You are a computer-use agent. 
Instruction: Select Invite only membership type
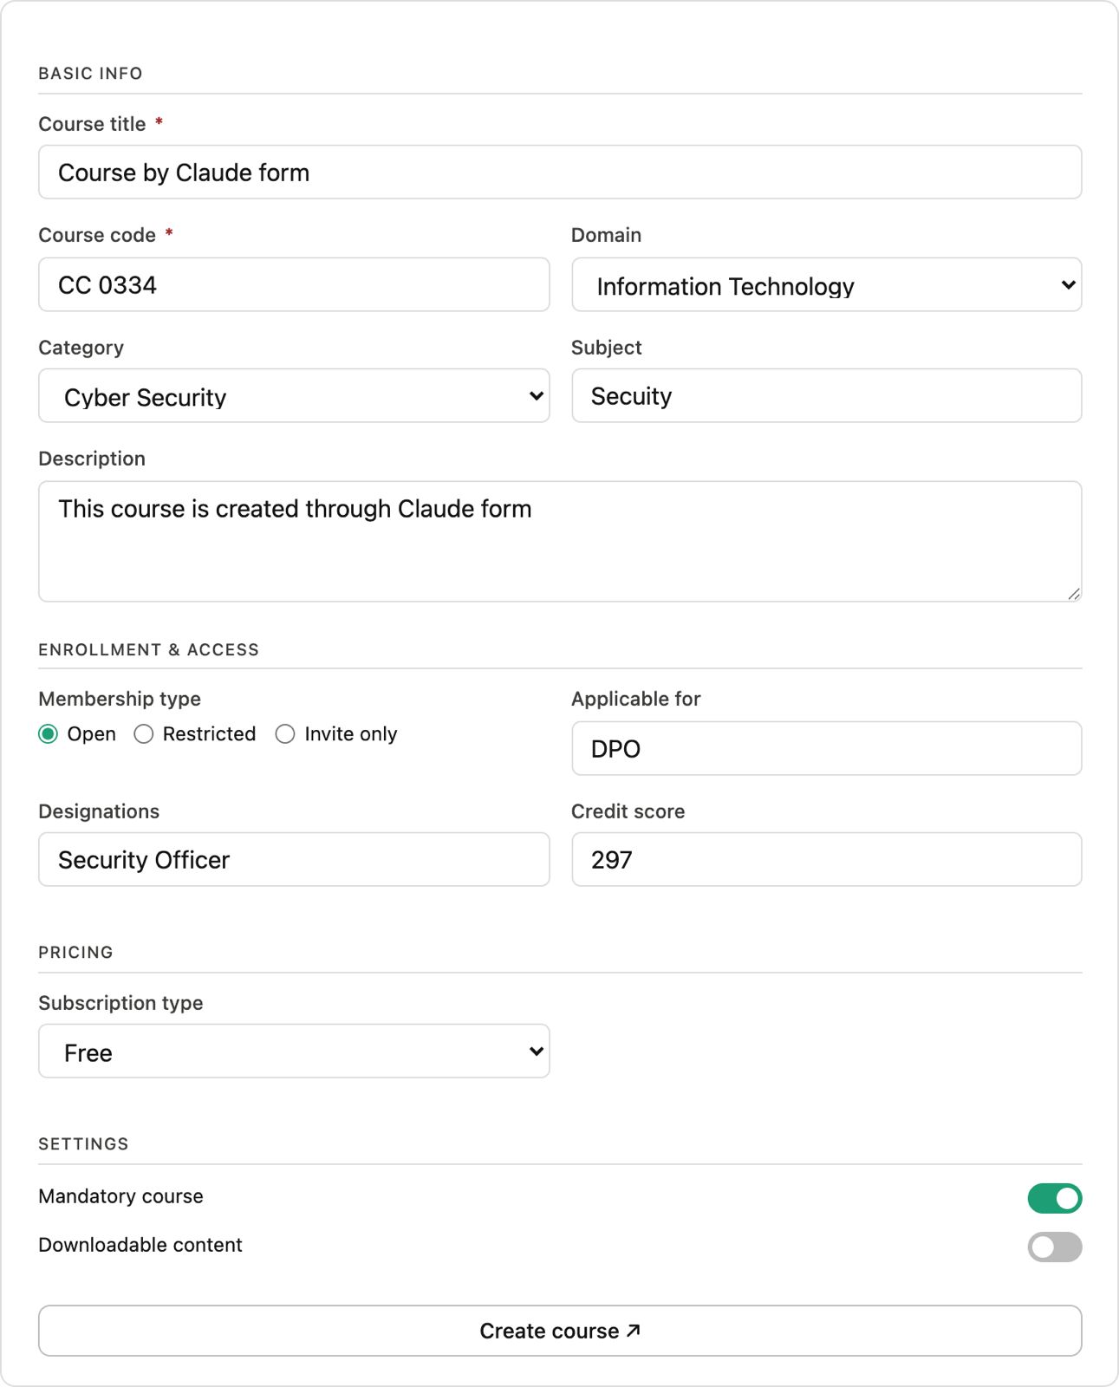285,734
